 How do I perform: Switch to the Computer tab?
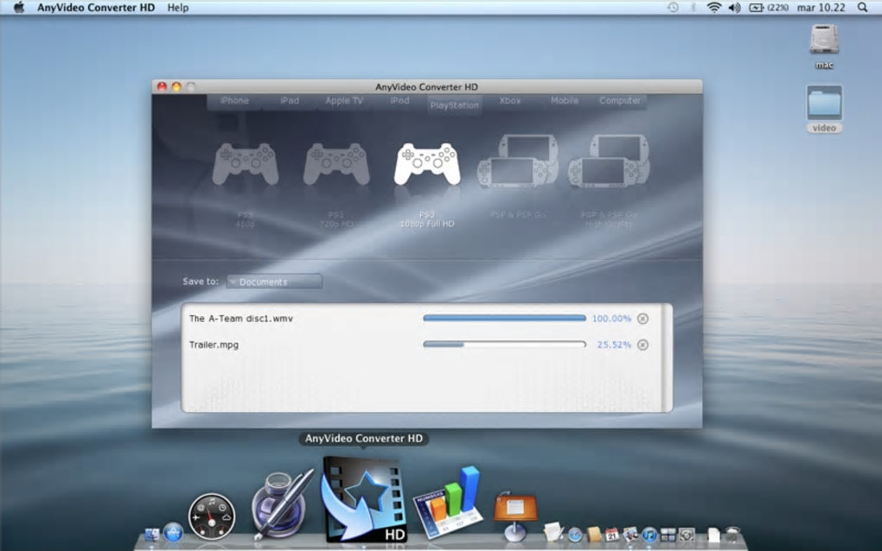(x=619, y=100)
